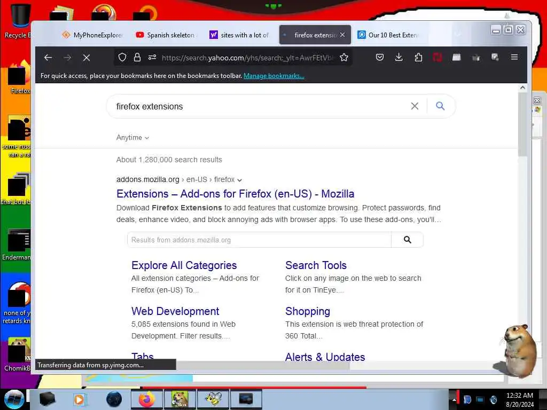Click the Results from addons.mozilla.org search field
Screen dimensions: 547x410
pos(259,240)
